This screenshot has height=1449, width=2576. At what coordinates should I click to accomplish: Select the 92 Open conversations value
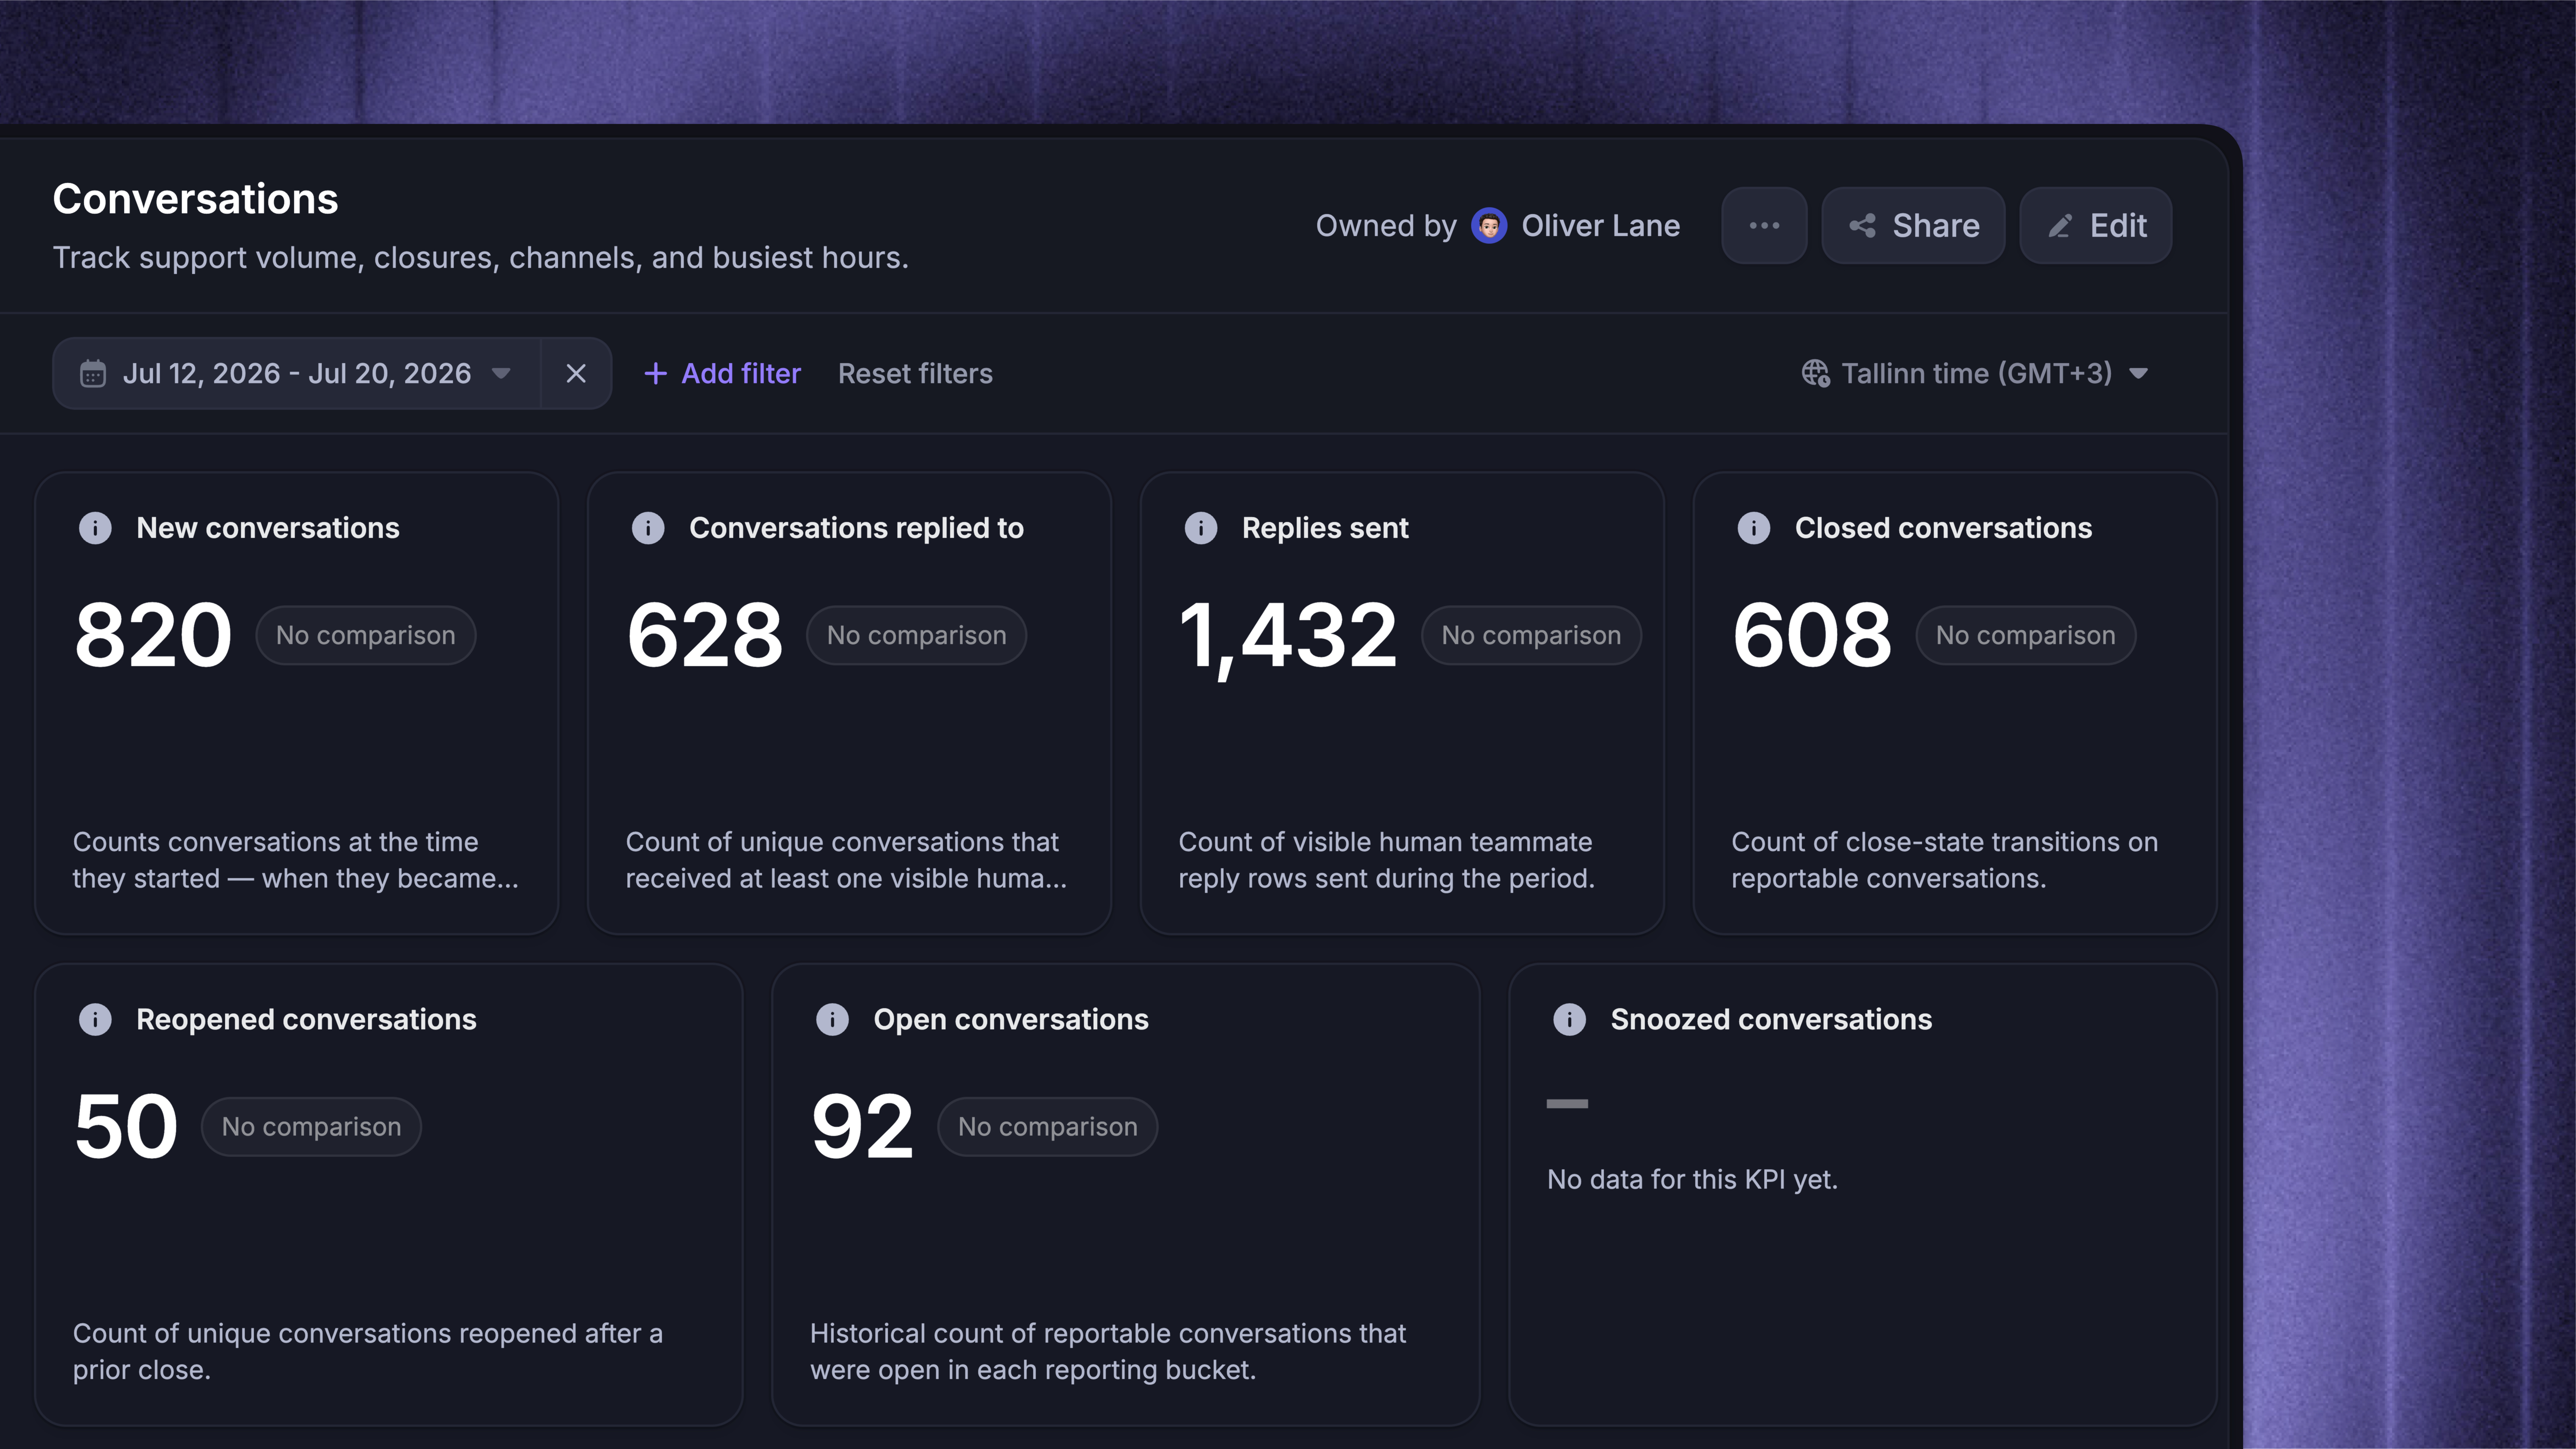coord(862,1127)
